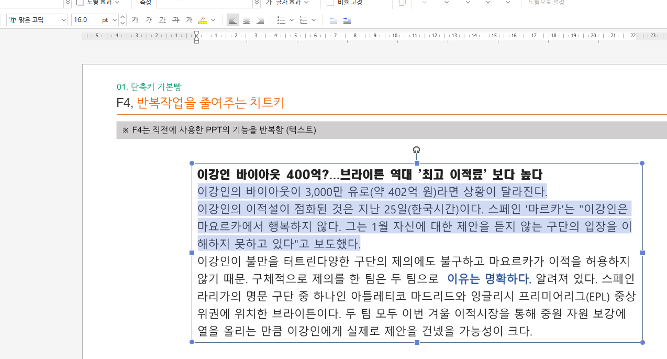Underline the selected text
The image size is (667, 359).
point(162,20)
